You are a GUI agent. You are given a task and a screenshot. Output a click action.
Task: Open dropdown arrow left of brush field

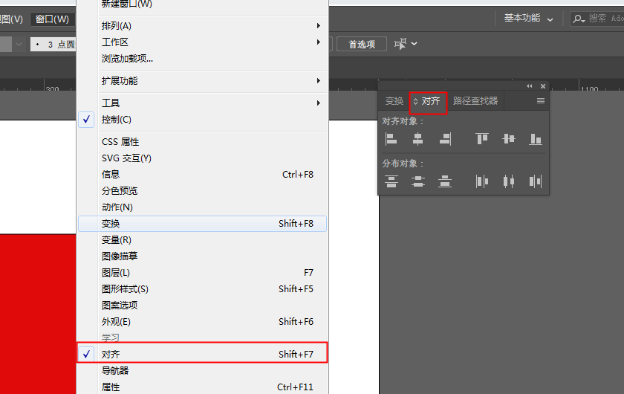(x=19, y=44)
